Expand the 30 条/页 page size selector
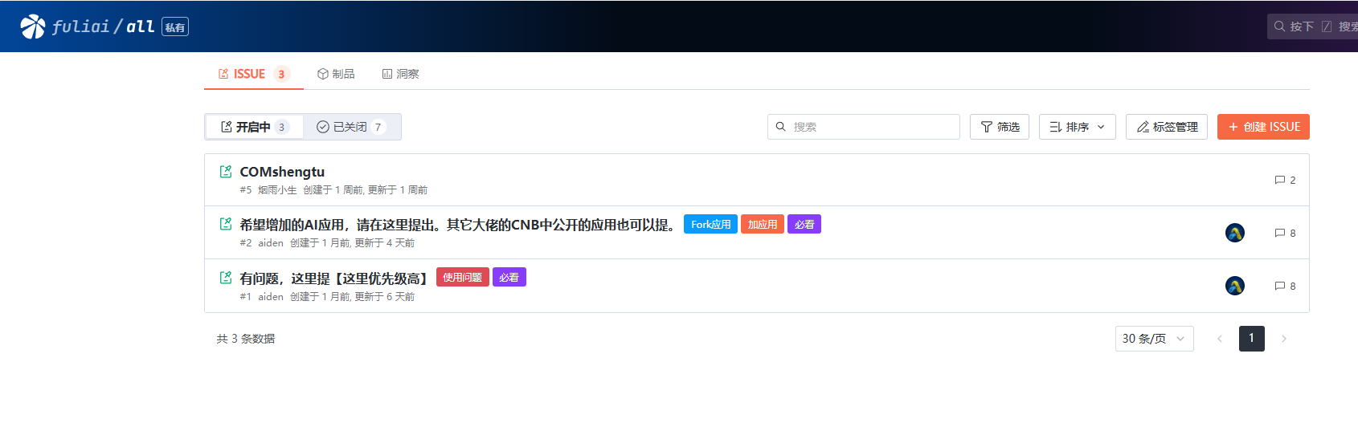The image size is (1358, 435). pos(1153,339)
